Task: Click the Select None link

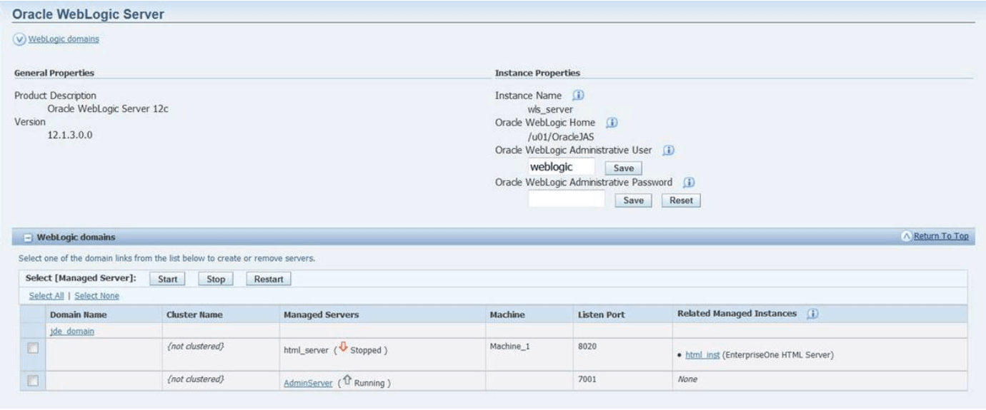Action: coord(96,296)
